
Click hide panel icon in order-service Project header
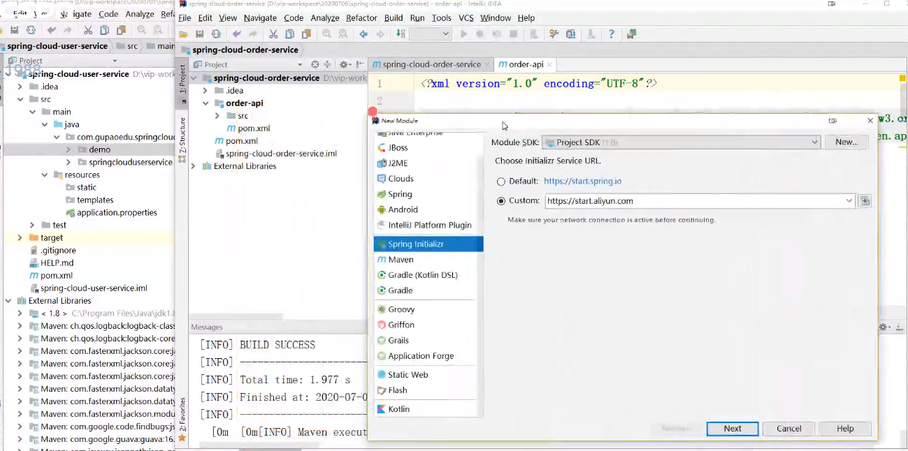pos(359,64)
